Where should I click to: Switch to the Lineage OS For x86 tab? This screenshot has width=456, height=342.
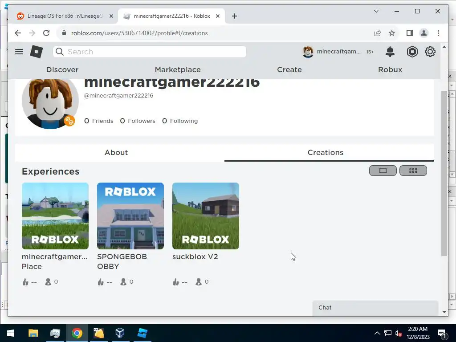coord(65,16)
